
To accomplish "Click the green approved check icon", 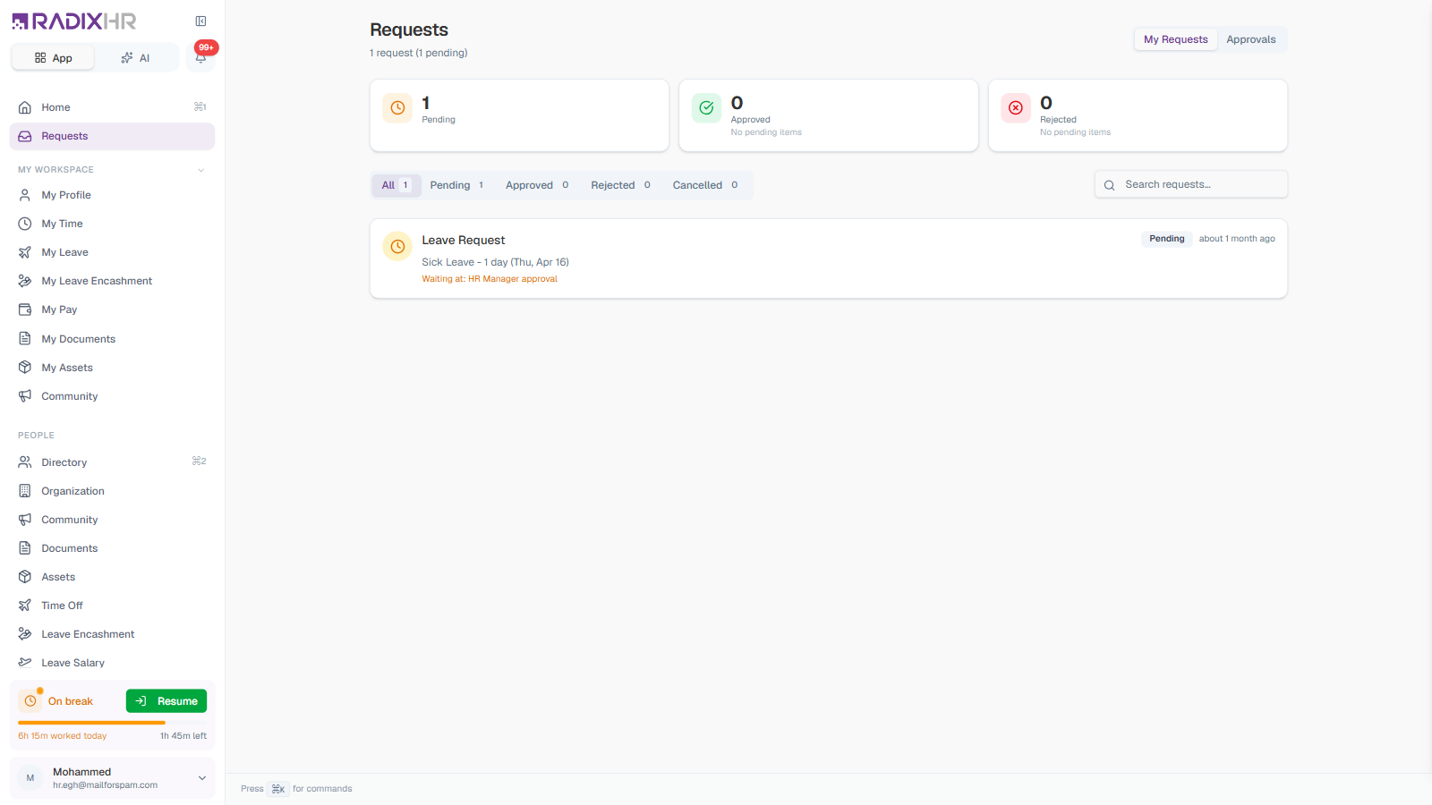I will point(707,107).
